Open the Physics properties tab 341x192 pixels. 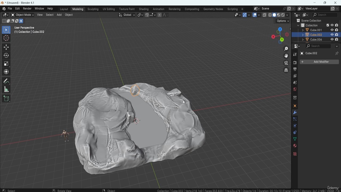295,126
